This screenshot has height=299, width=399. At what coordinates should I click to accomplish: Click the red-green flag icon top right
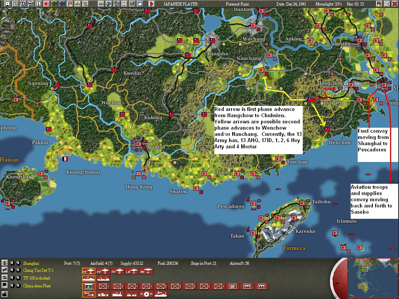click(379, 4)
